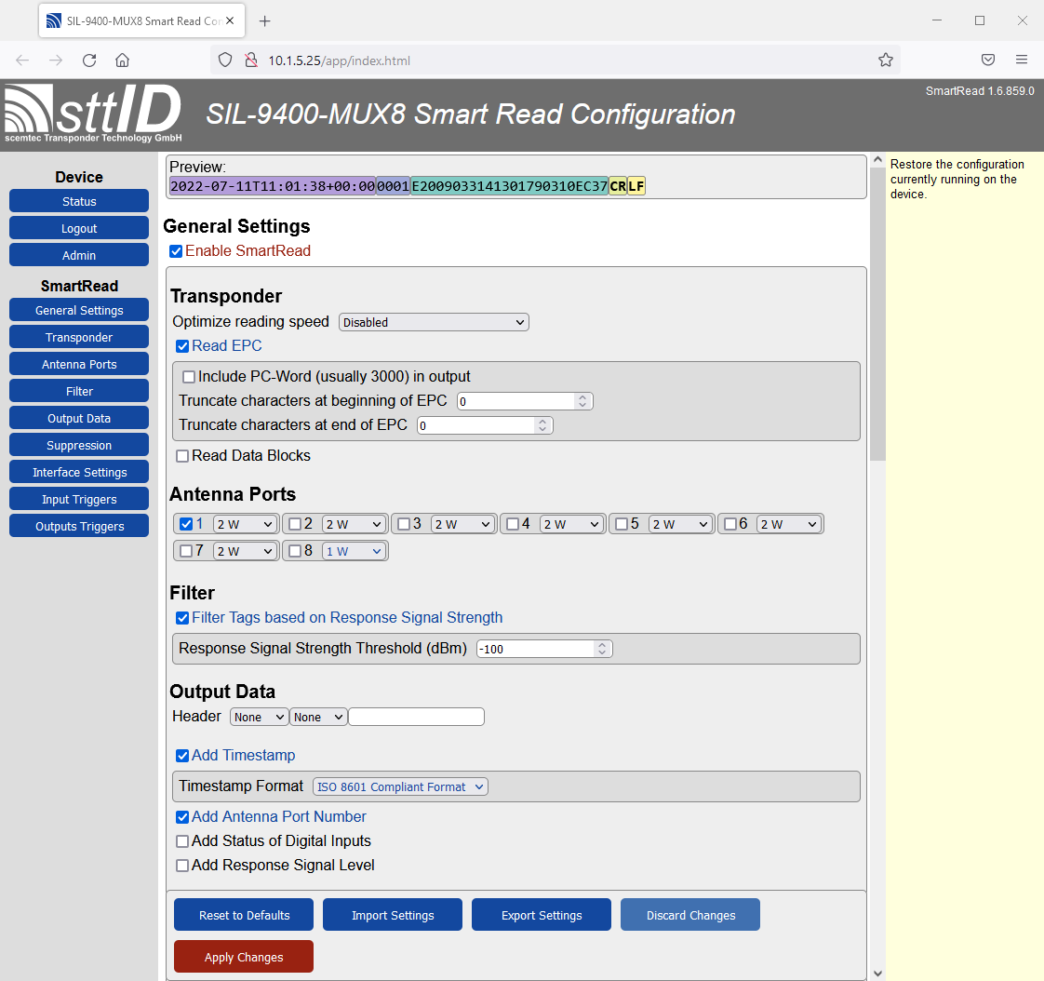Click the Truncate at beginning of EPC field
The width and height of the screenshot is (1044, 981).
pyautogui.click(x=525, y=401)
